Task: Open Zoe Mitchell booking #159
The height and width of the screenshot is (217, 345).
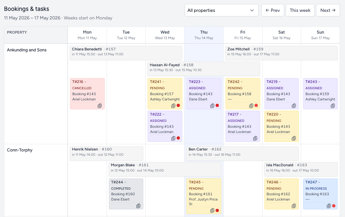Action: (281, 53)
